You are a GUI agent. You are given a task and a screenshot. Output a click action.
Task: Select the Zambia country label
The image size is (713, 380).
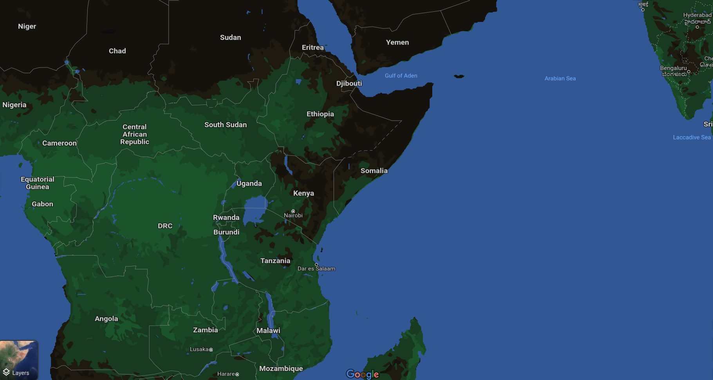(206, 330)
